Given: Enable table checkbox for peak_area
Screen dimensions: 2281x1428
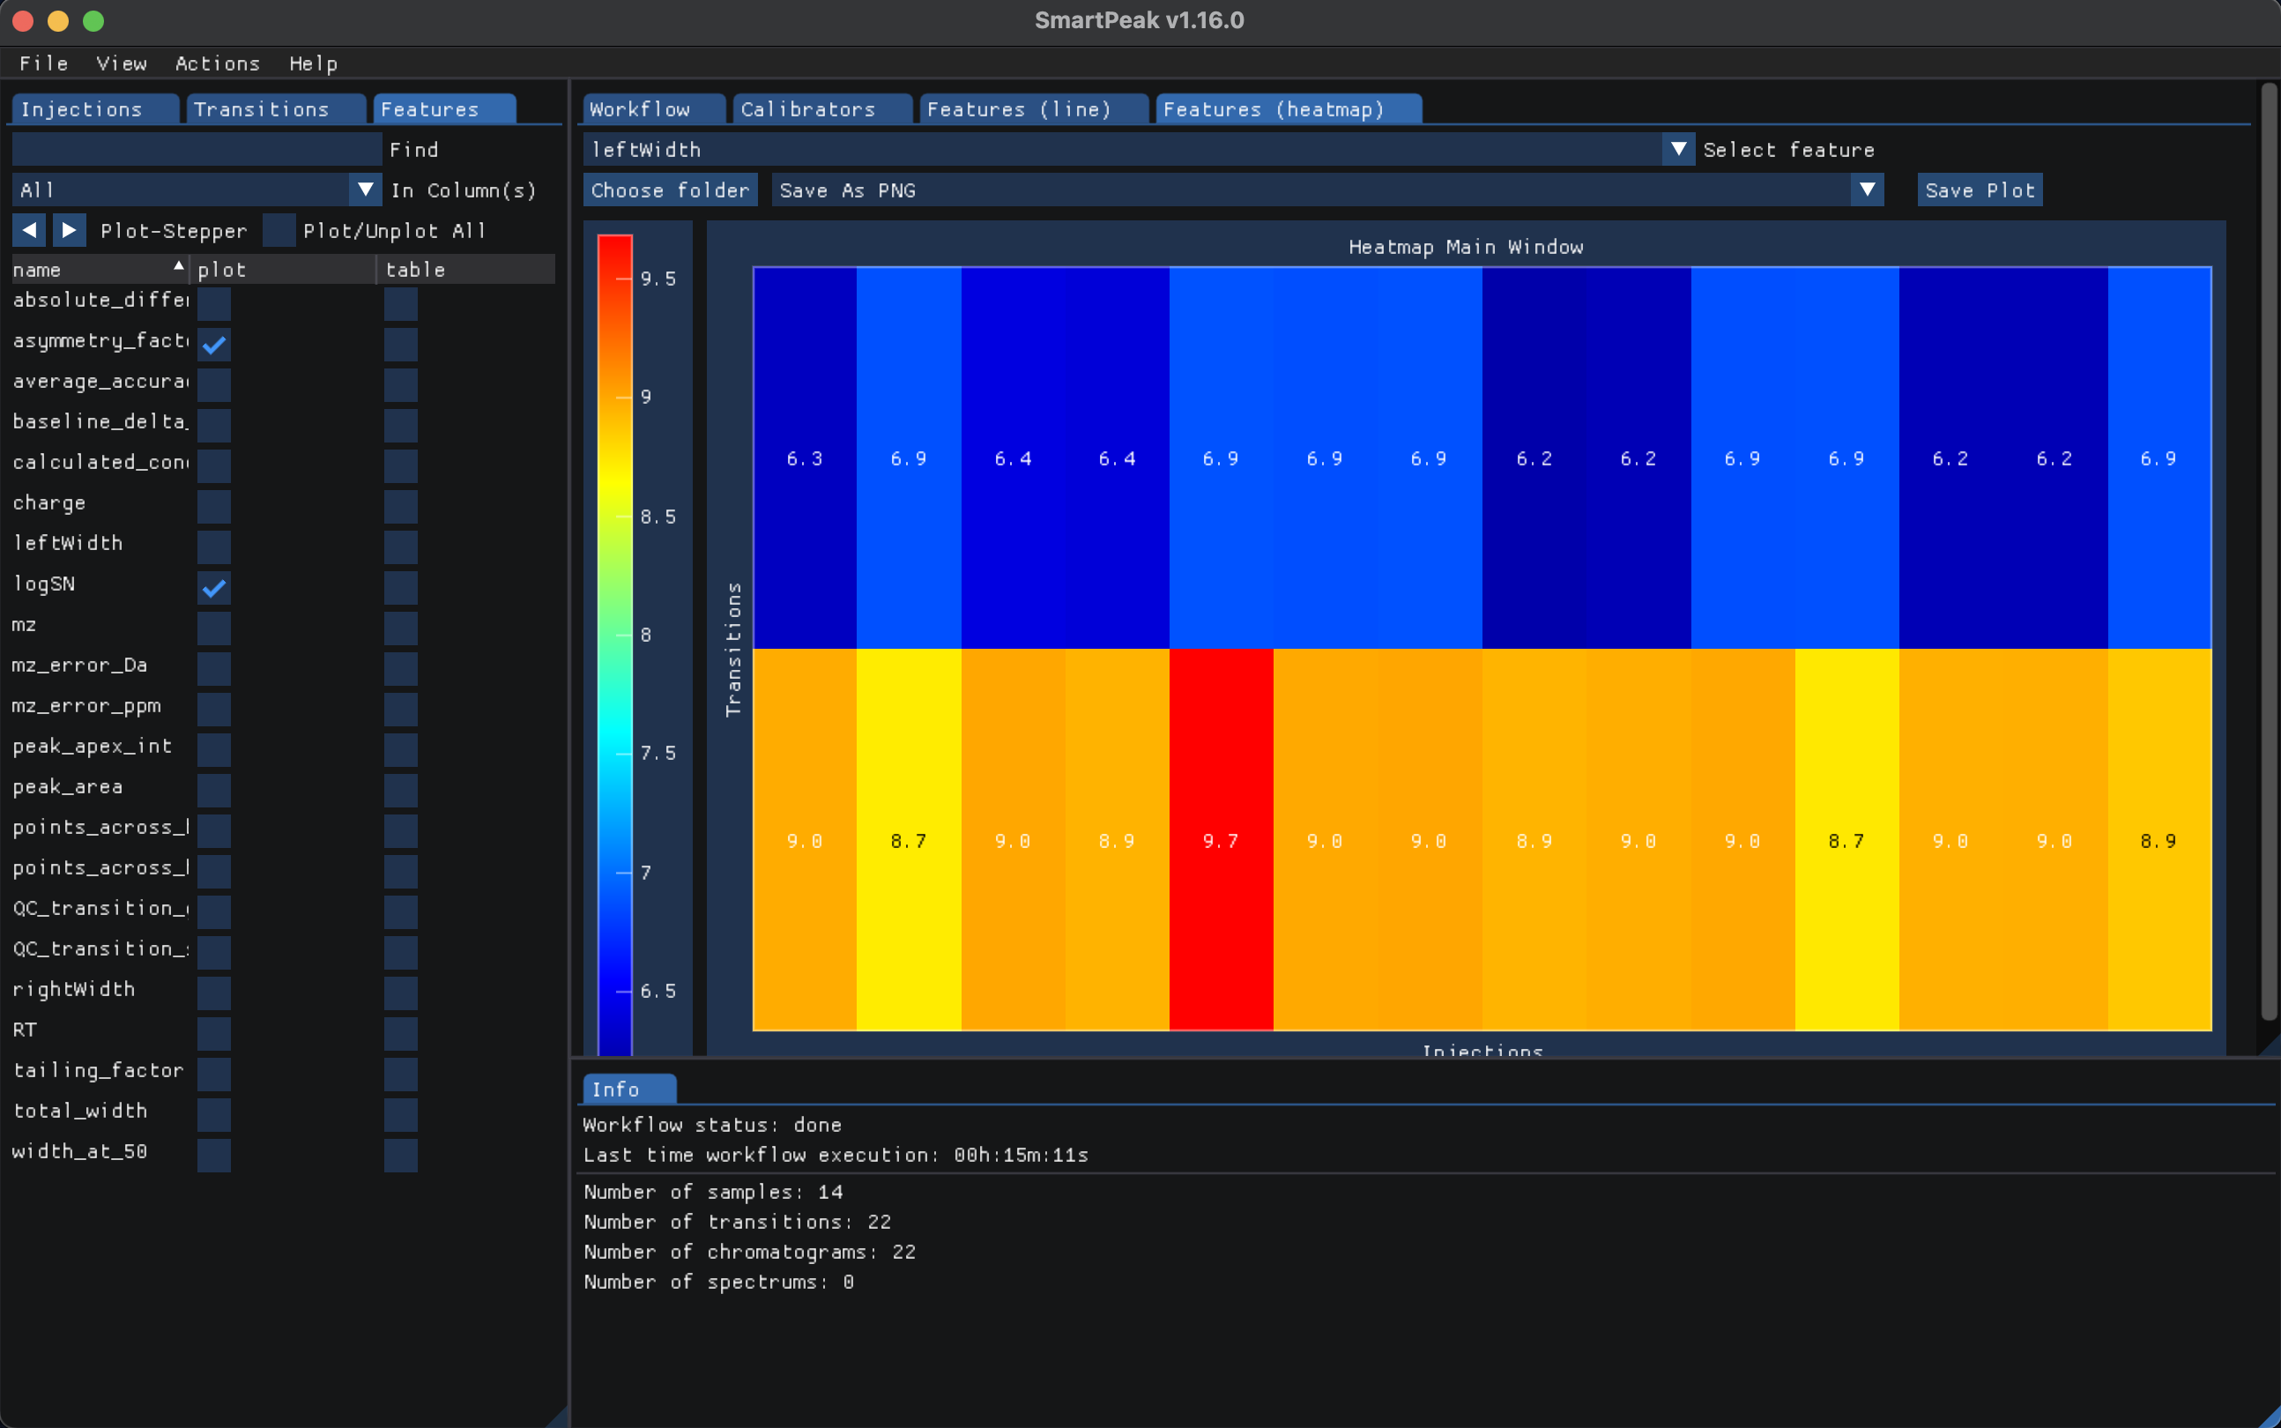Looking at the screenshot, I should coord(401,791).
